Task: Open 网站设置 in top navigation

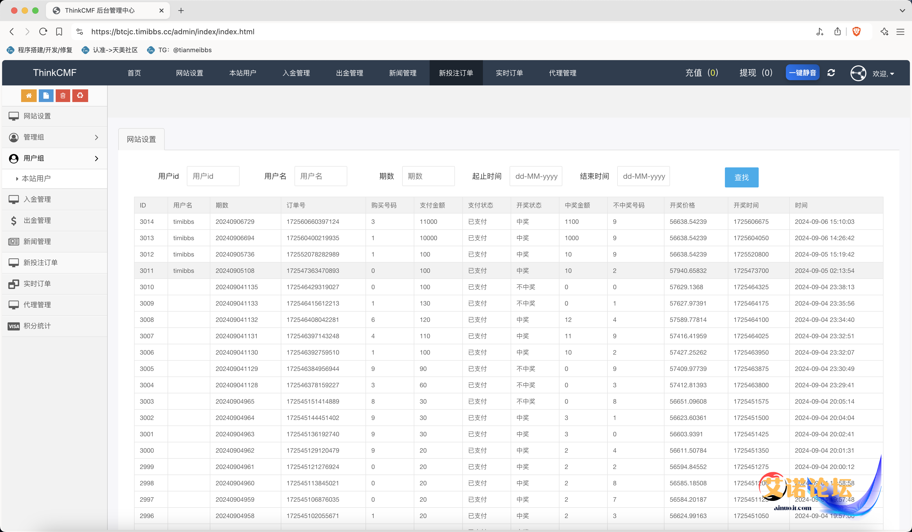Action: [x=190, y=73]
